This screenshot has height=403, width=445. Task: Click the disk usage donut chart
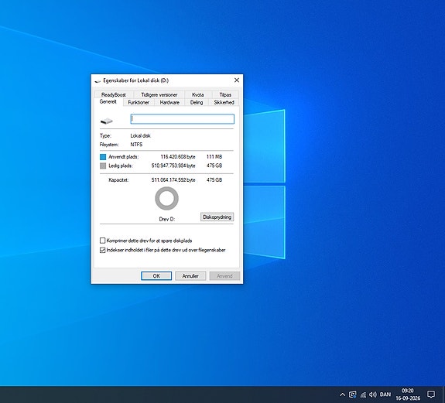166,199
